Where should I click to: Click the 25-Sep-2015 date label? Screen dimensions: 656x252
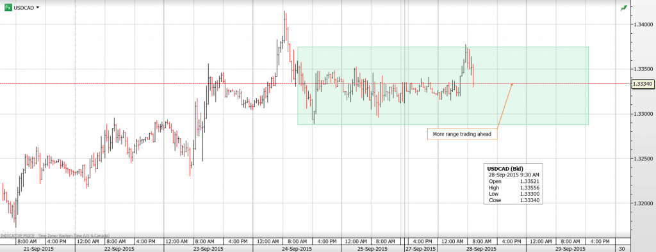coord(372,249)
